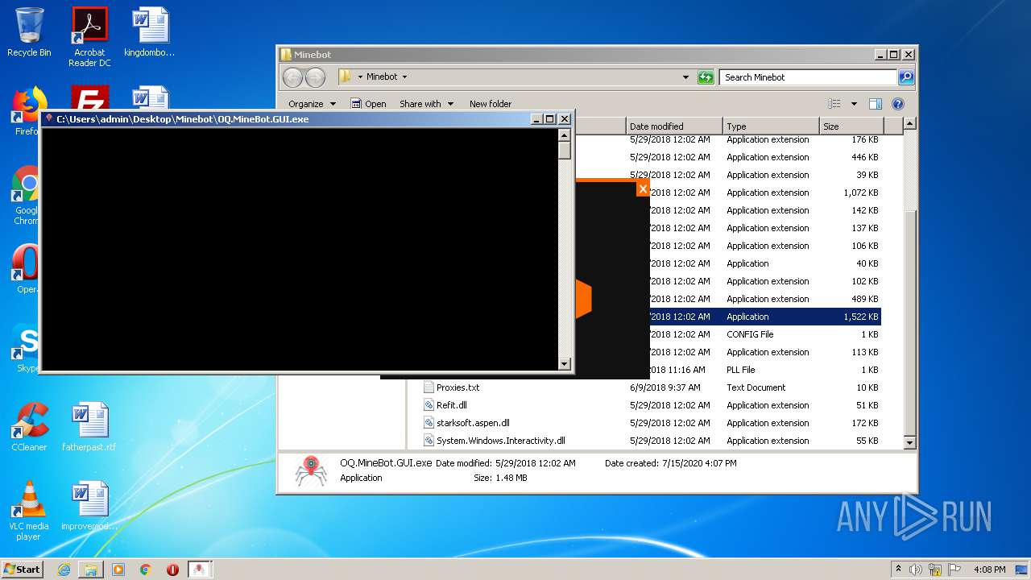Launch VLC media player shortcut
The image size is (1031, 580).
pos(29,511)
